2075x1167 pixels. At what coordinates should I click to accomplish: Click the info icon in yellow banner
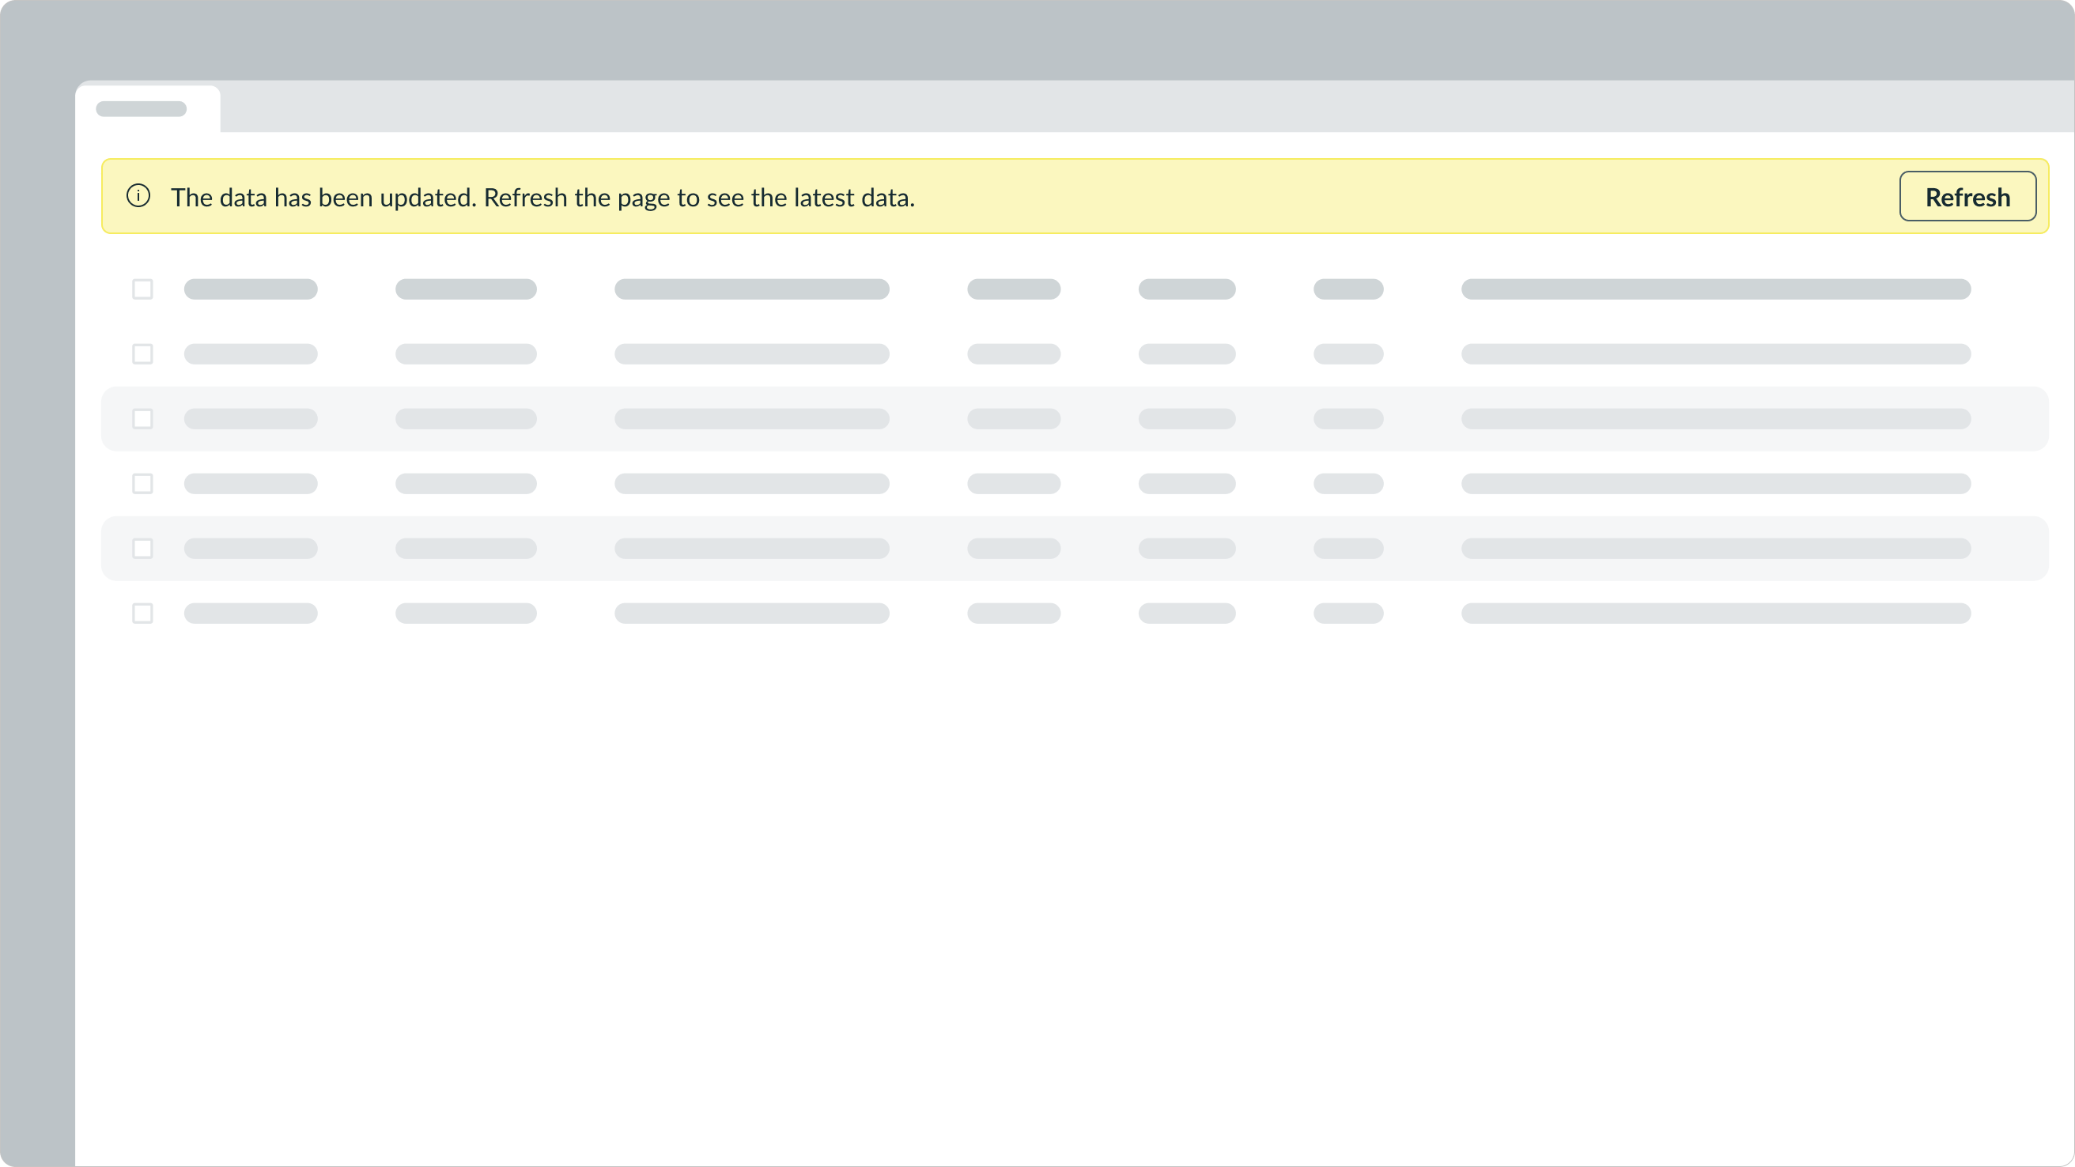138,196
